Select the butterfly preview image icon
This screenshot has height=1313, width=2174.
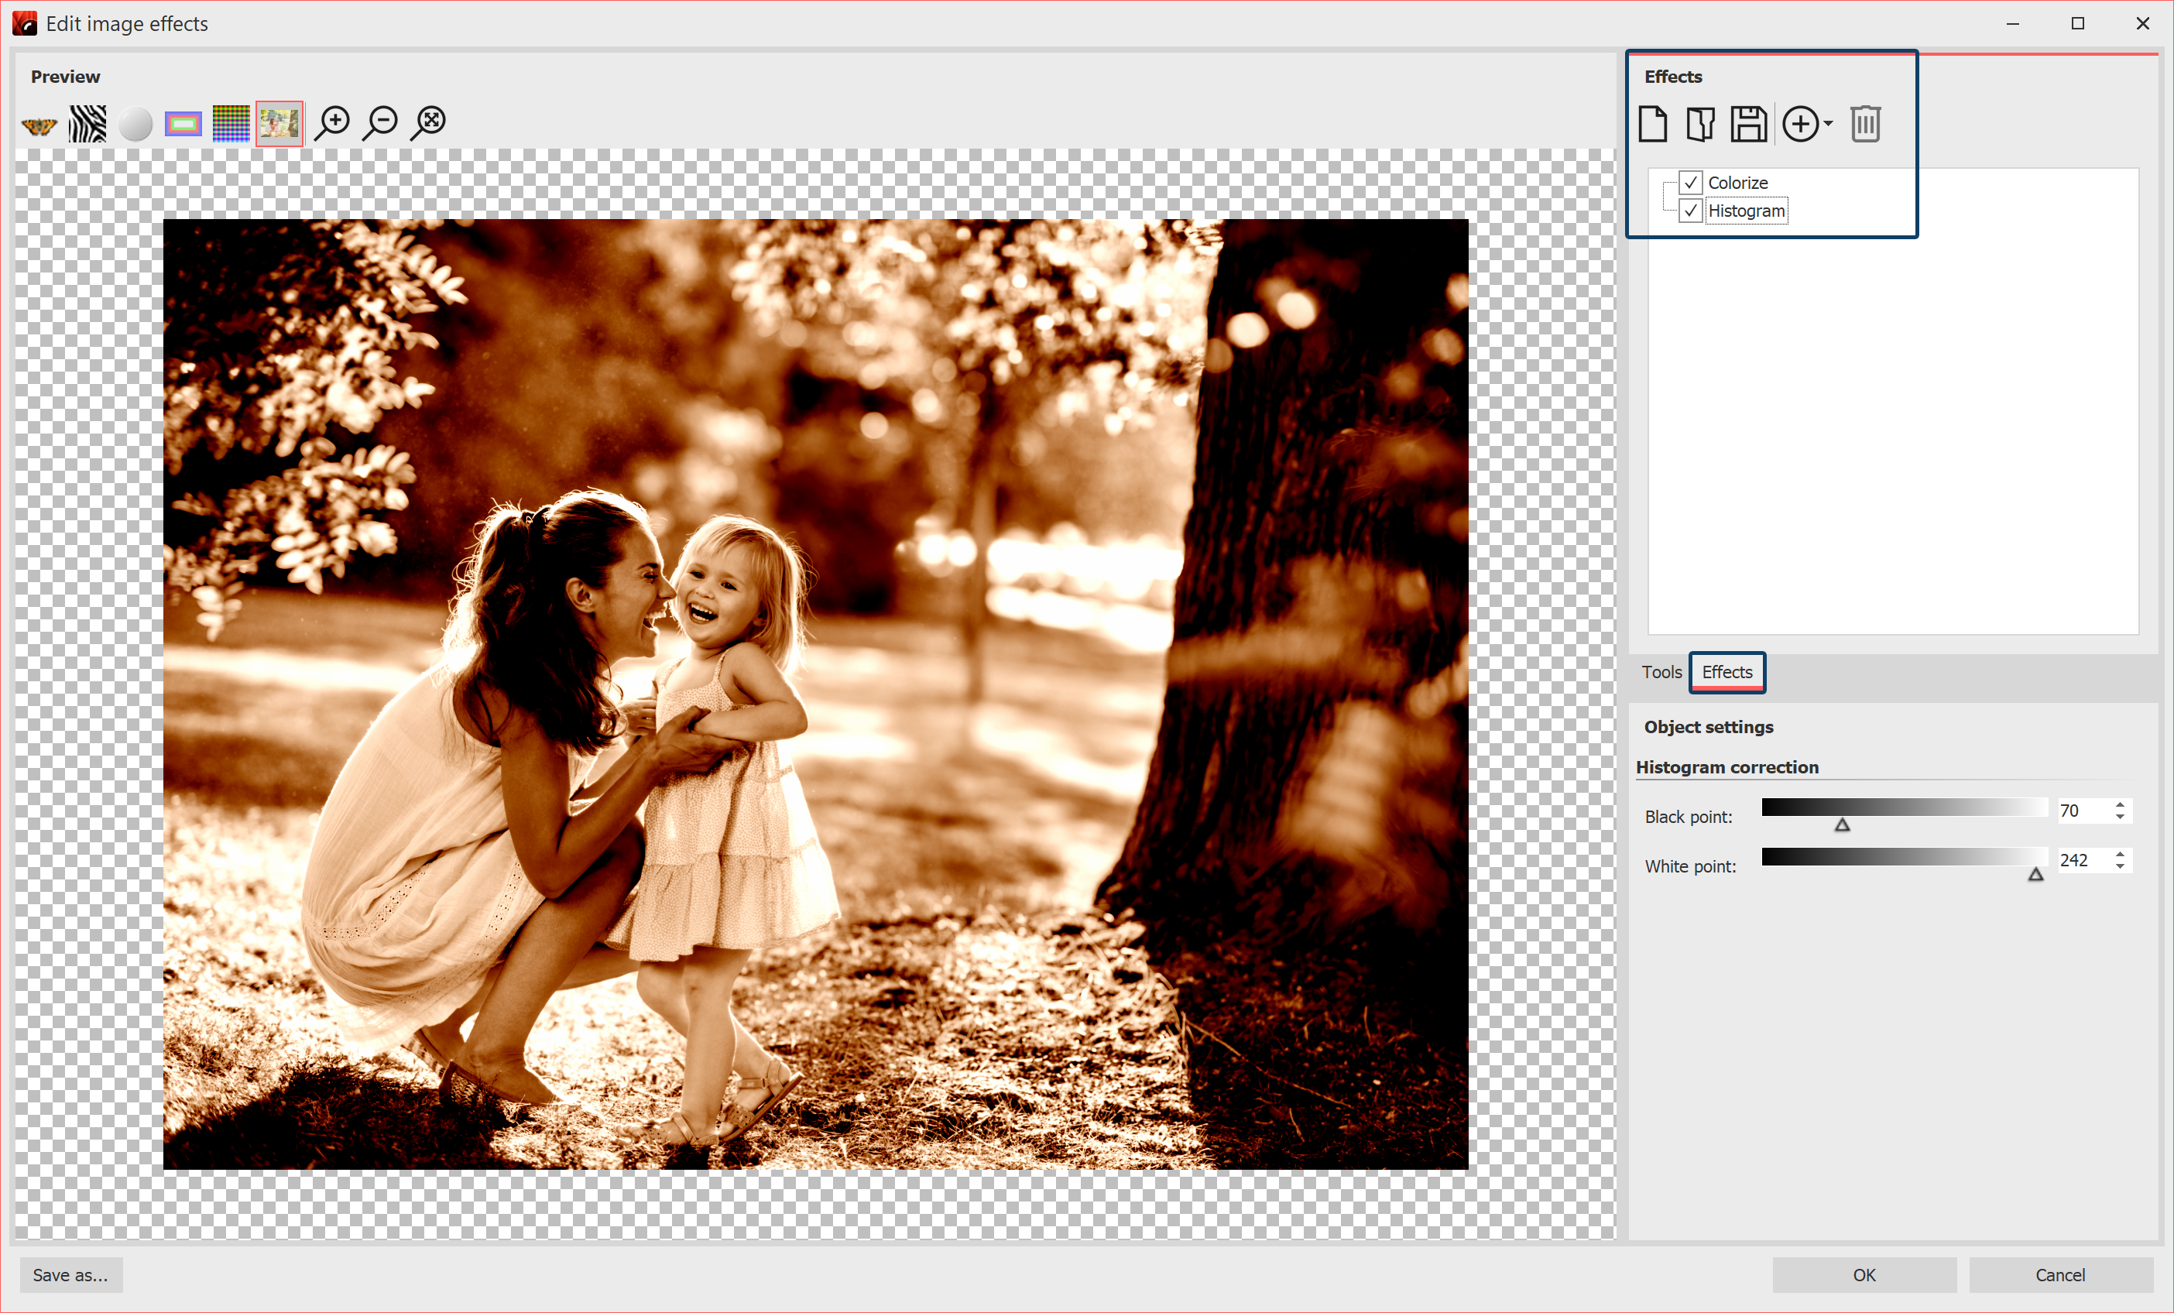(x=39, y=125)
